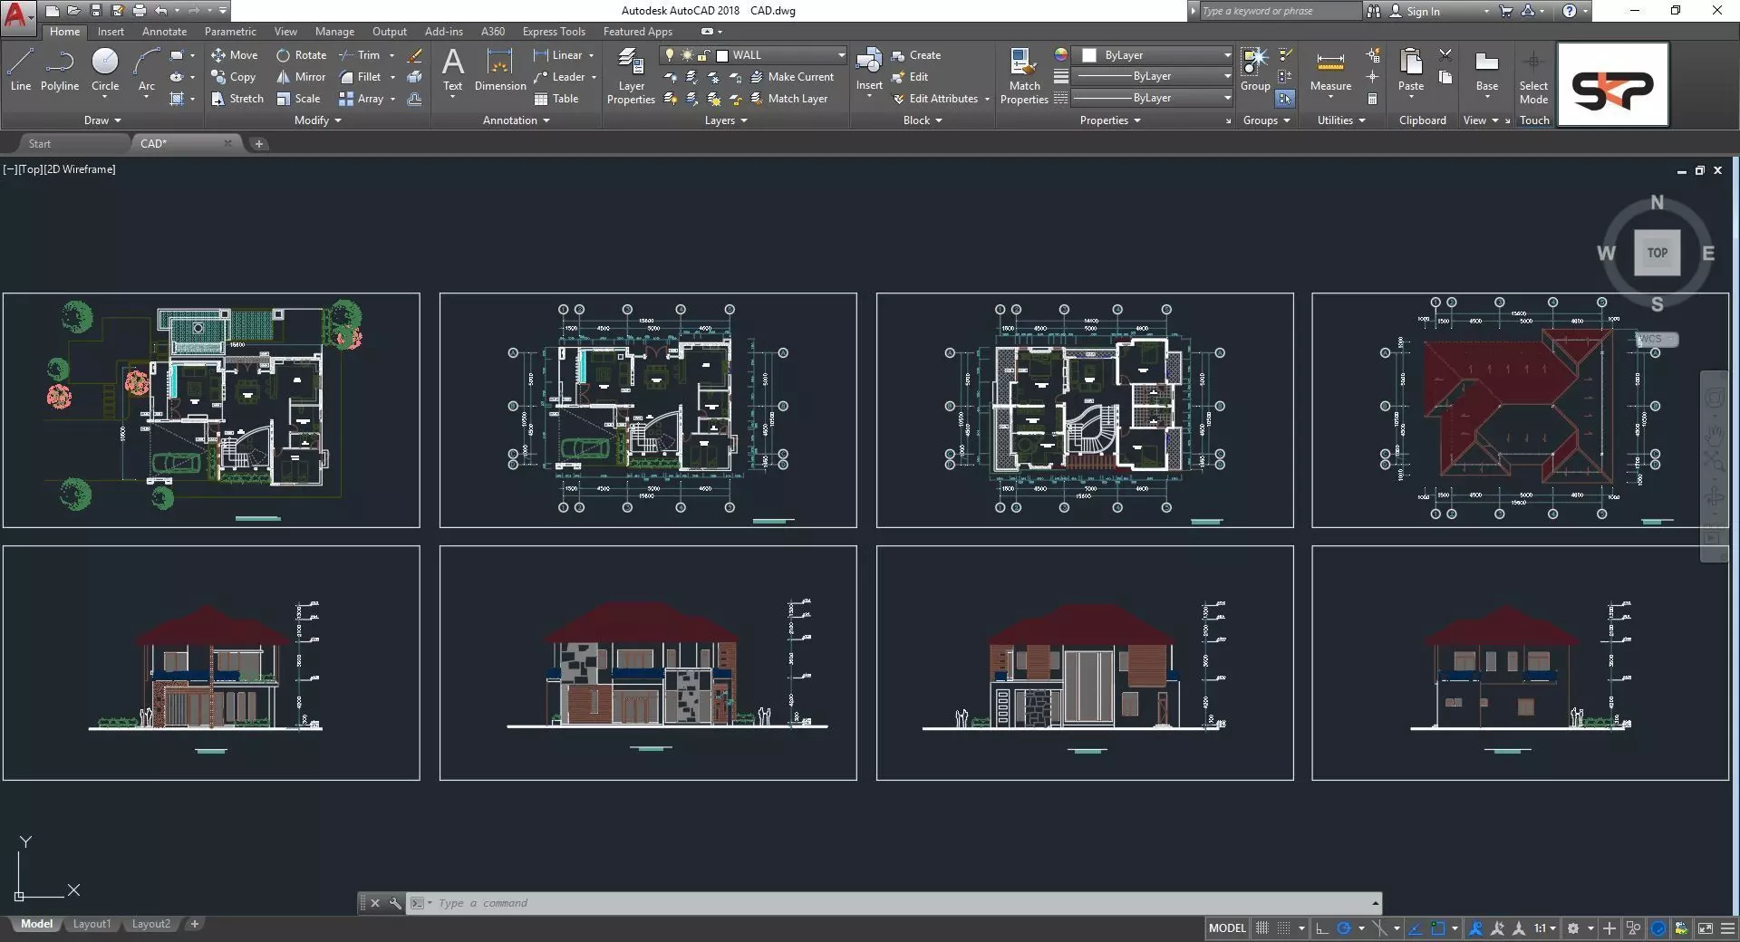This screenshot has width=1740, height=942.
Task: Expand the Annotation panel
Action: (516, 120)
